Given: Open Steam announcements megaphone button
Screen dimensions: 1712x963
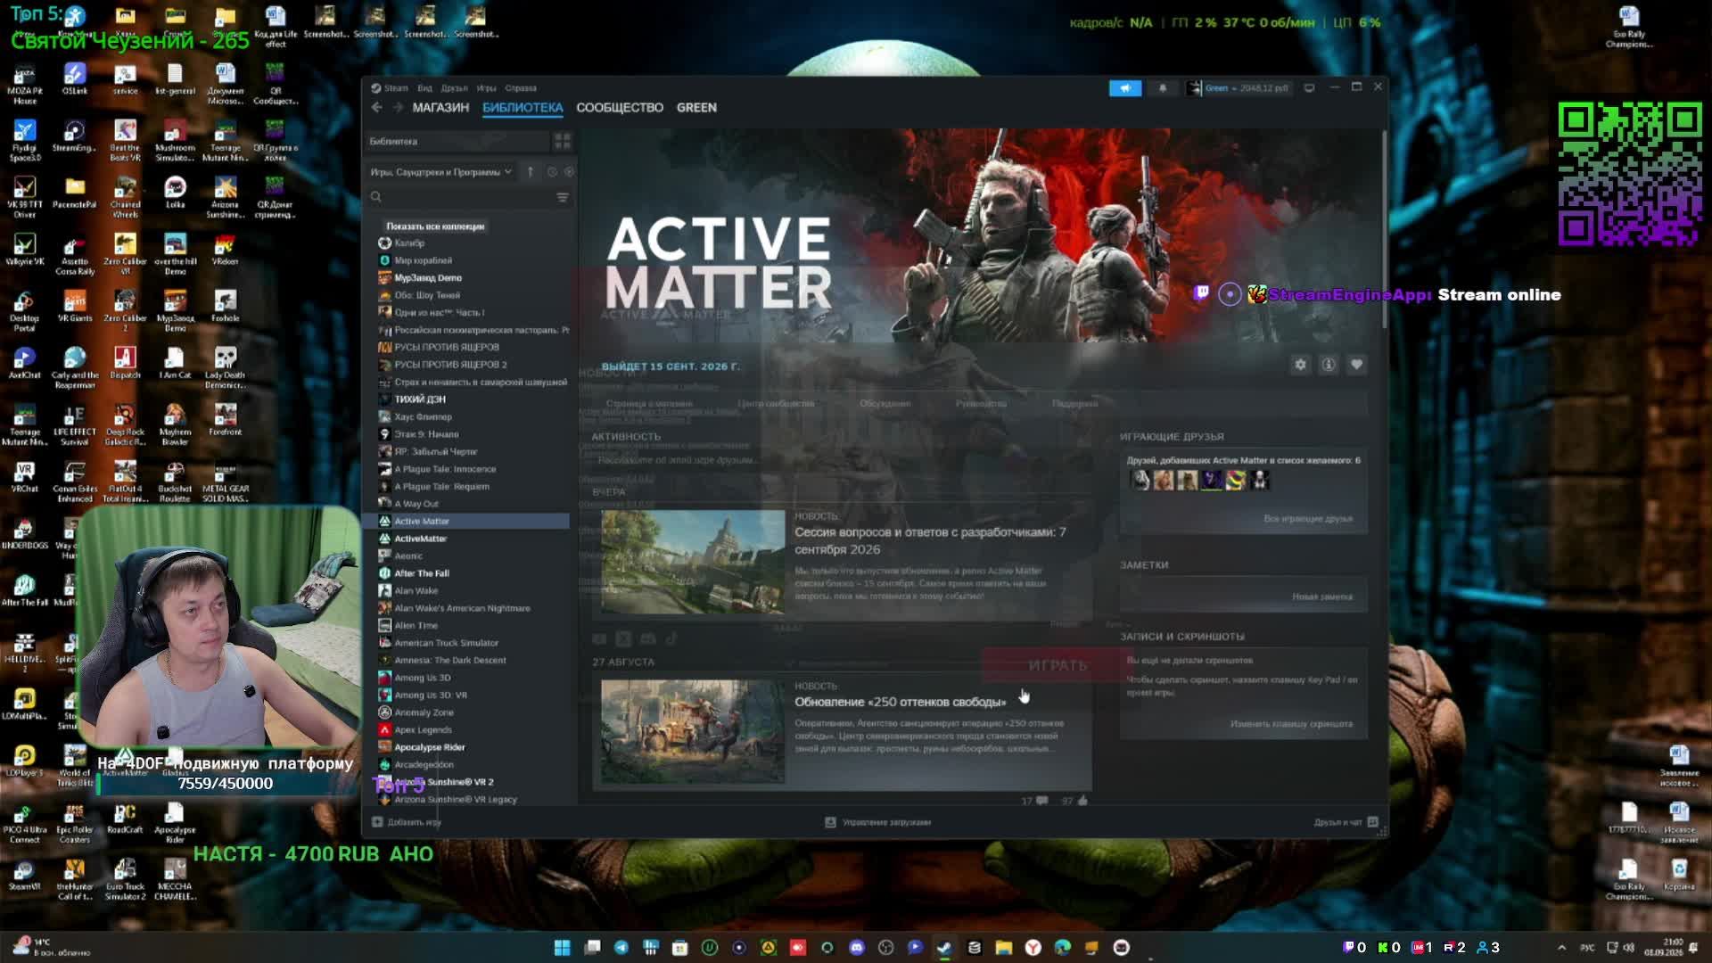Looking at the screenshot, I should click(x=1125, y=88).
